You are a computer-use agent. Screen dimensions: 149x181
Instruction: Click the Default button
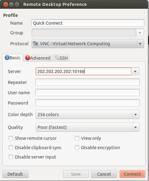click(15, 174)
